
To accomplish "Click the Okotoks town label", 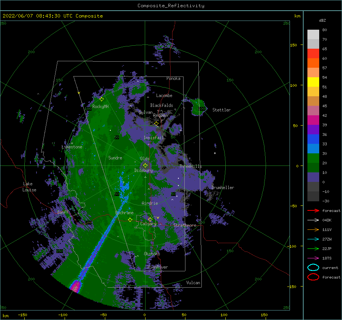I will point(152,253).
